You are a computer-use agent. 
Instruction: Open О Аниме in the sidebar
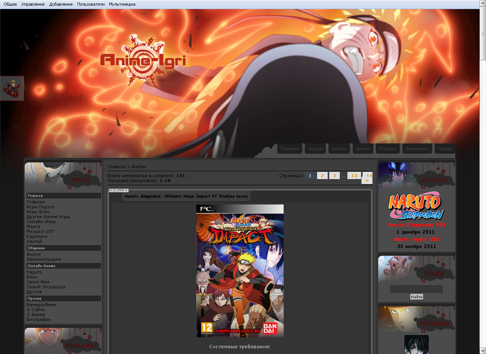tap(36, 315)
